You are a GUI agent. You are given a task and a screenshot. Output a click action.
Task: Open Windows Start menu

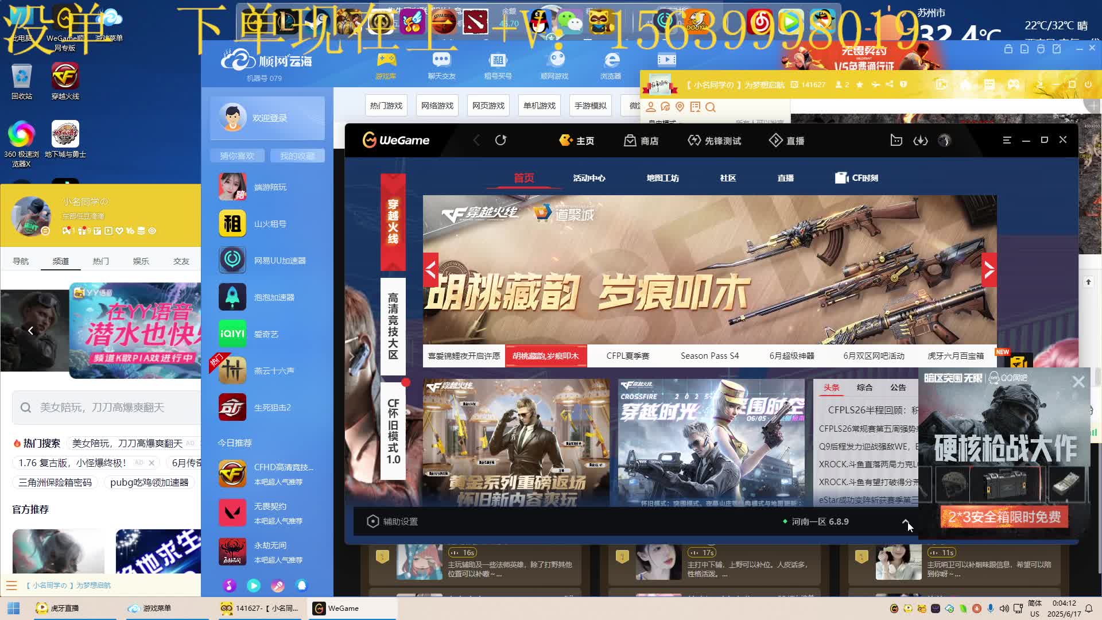(14, 608)
